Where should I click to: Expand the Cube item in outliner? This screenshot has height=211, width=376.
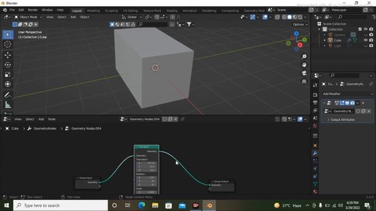coord(325,40)
